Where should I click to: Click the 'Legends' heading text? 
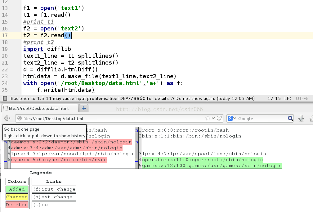41,173
